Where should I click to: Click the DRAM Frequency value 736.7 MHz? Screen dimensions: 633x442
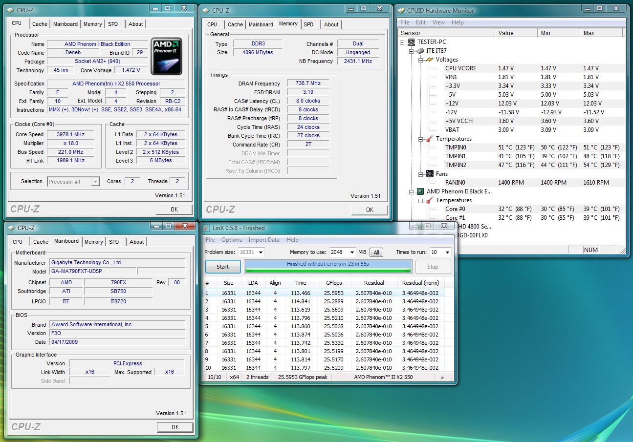click(308, 84)
